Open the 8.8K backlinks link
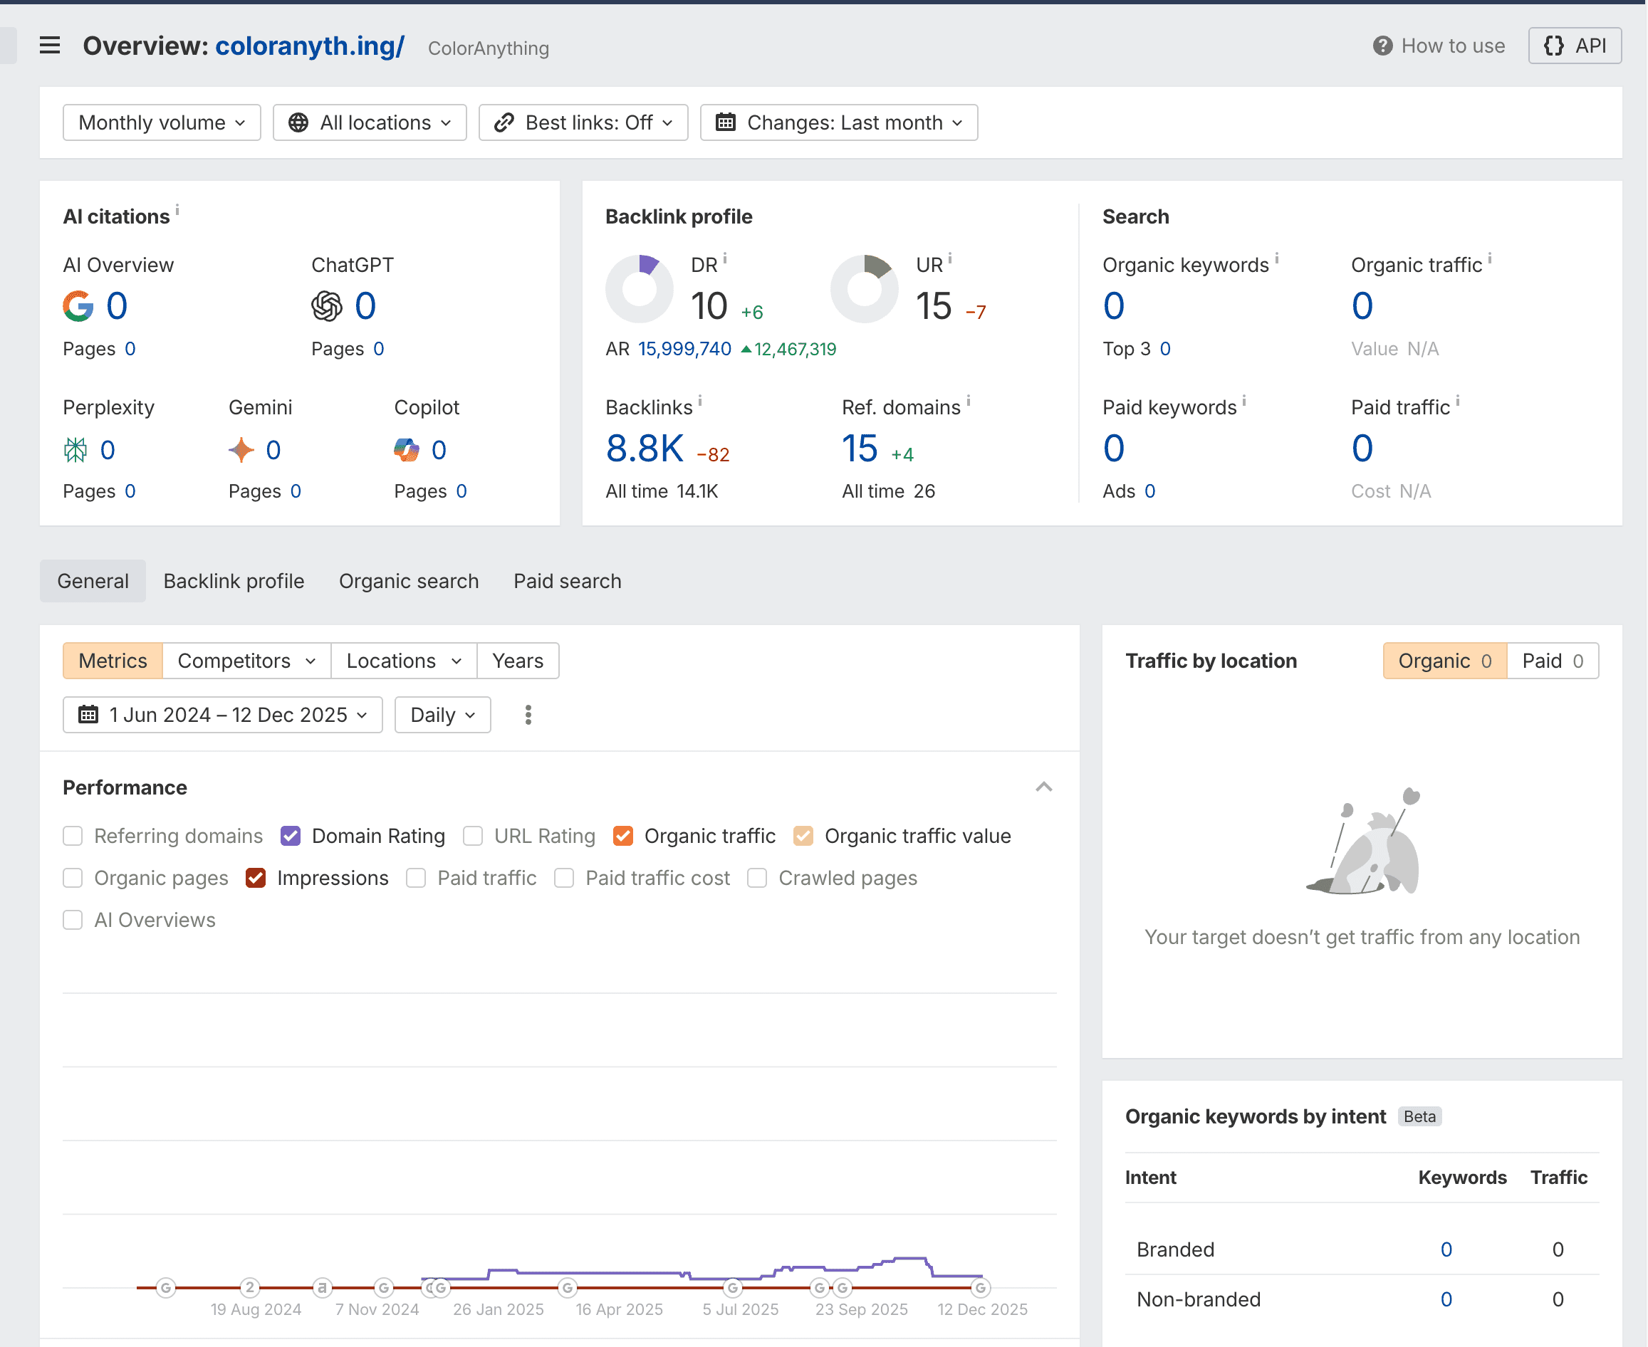Screen dimensions: 1648x1347 click(x=645, y=449)
